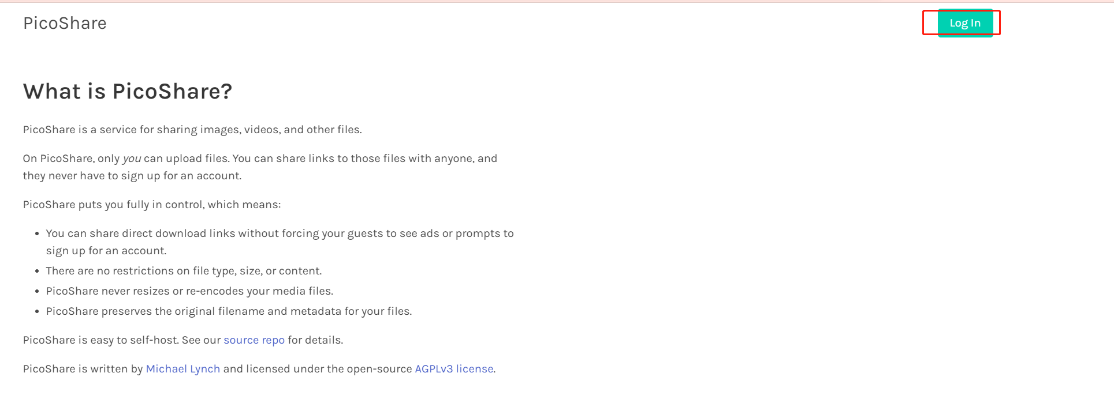Click "they never have to sign up" line
Viewport: 1114px width, 403px height.
click(132, 176)
